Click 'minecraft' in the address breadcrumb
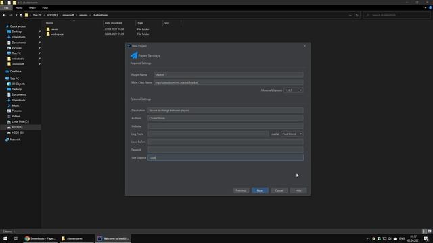 pos(68,15)
